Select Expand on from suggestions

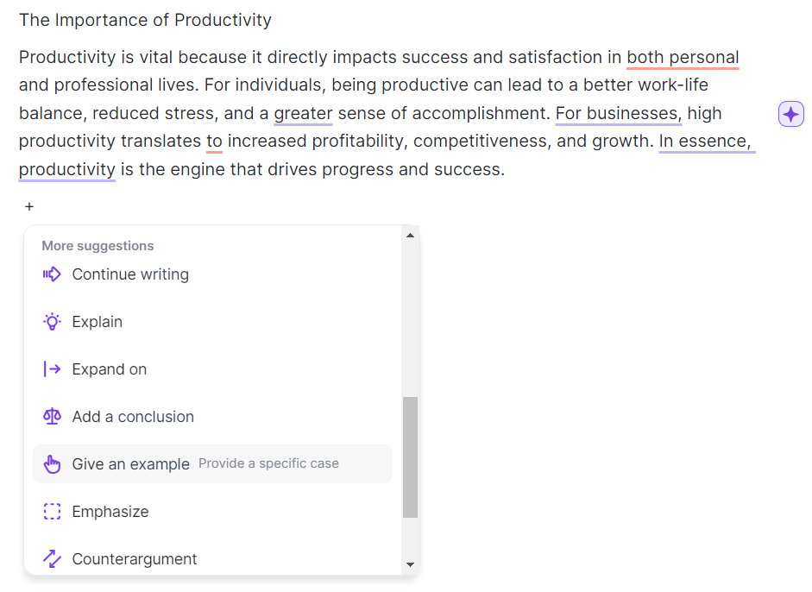click(x=110, y=369)
